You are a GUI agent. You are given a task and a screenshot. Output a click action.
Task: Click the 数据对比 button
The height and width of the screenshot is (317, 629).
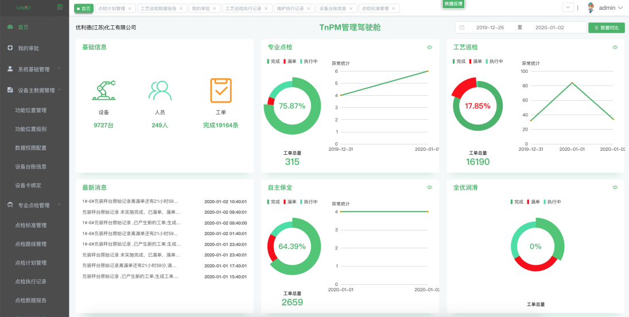click(x=606, y=28)
